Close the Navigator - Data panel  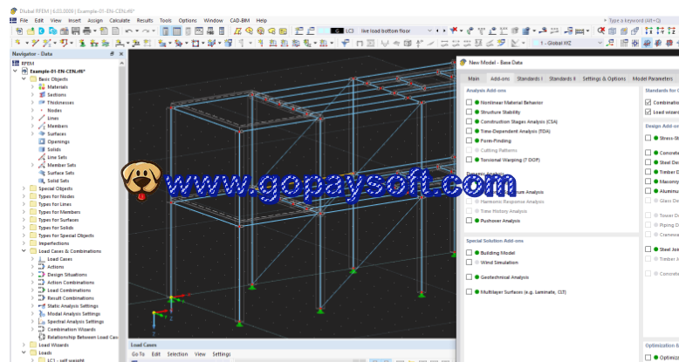(121, 54)
